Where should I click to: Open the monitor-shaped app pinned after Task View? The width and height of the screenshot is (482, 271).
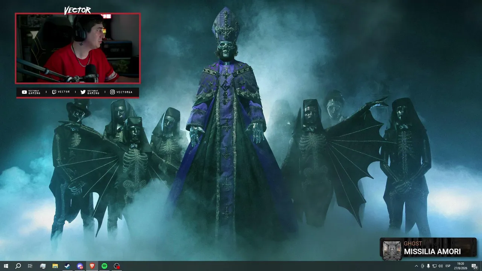43,266
